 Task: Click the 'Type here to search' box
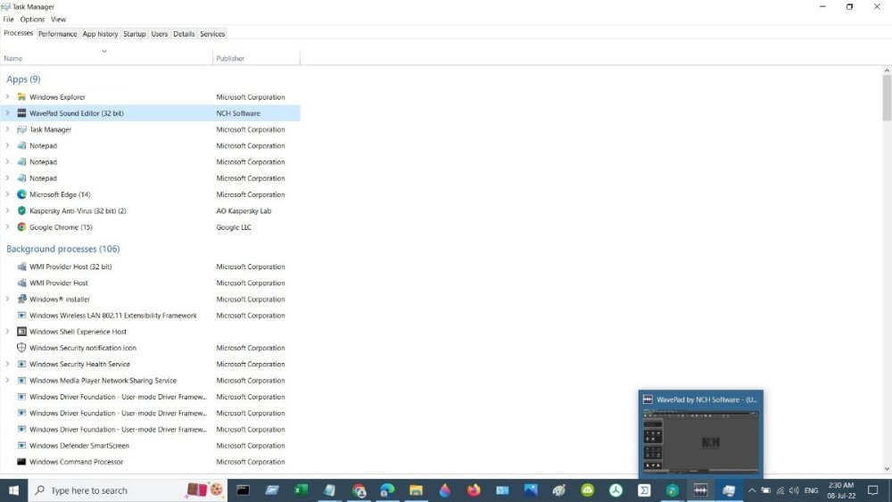click(128, 490)
